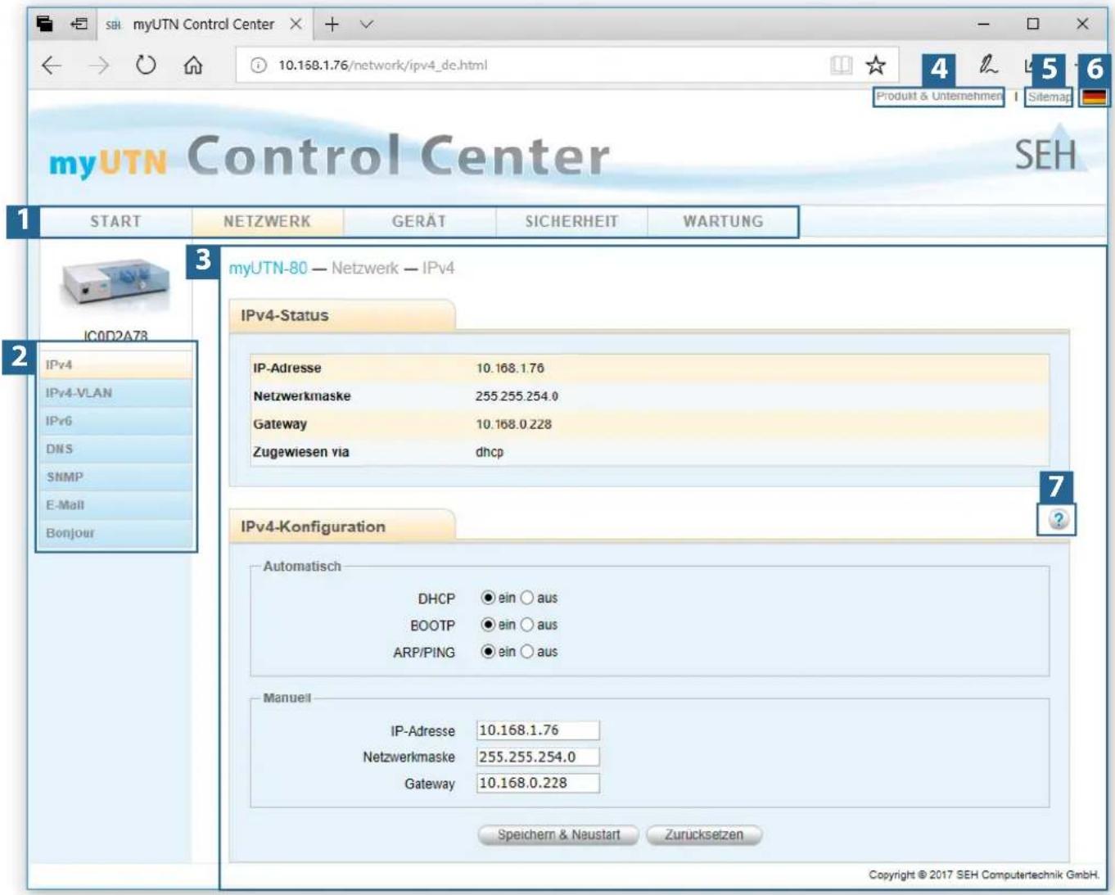This screenshot has width=1115, height=895.
Task: Open the SICHERHEIT menu item
Action: click(571, 221)
